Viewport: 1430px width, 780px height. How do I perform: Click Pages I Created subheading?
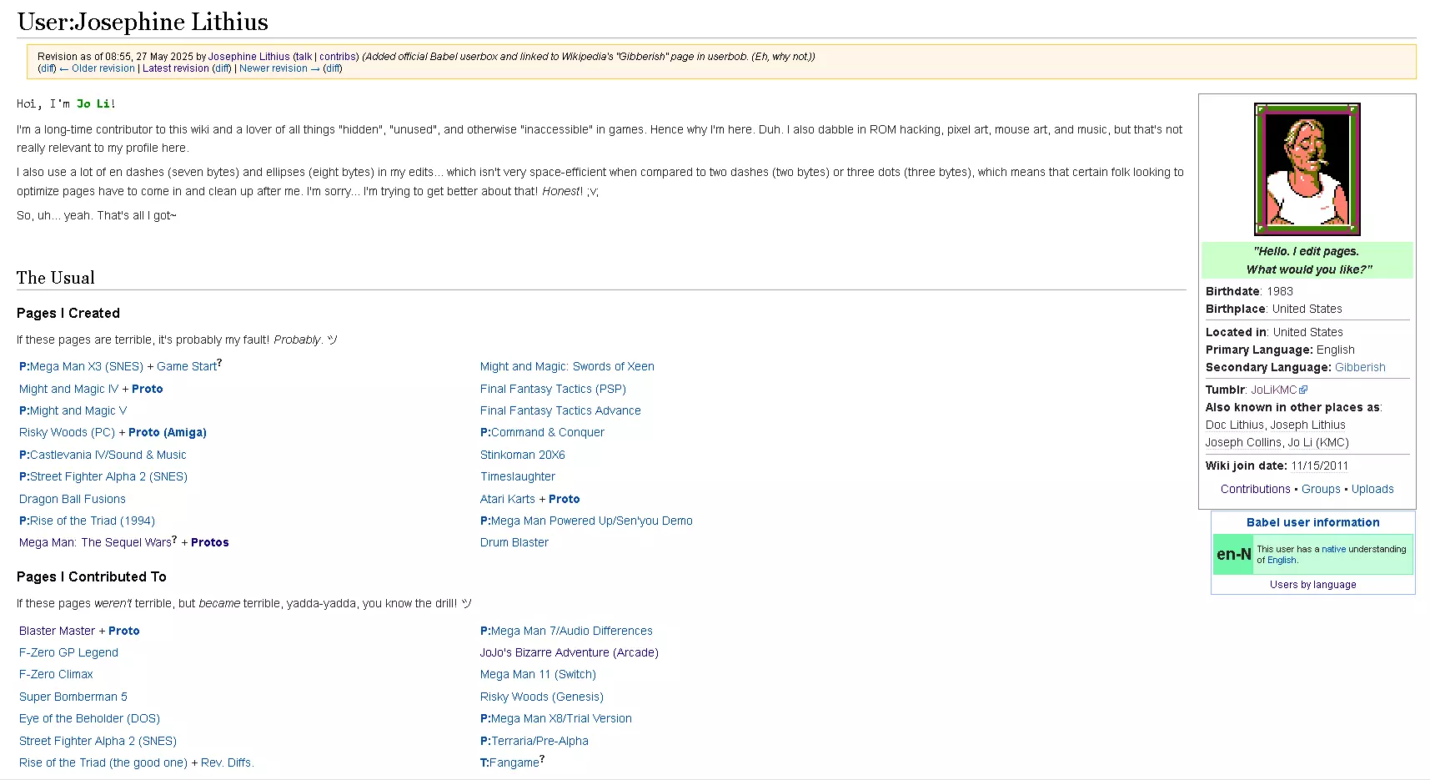(68, 313)
